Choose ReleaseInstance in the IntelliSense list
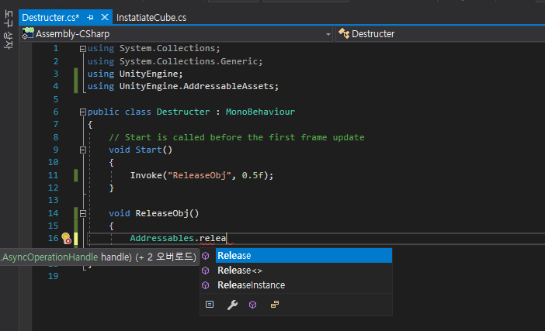The image size is (545, 331). 251,285
